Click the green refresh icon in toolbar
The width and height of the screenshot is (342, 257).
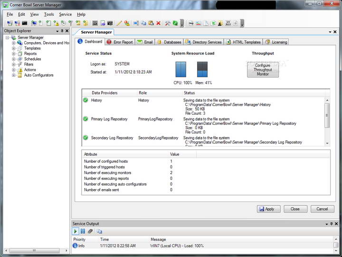click(175, 23)
